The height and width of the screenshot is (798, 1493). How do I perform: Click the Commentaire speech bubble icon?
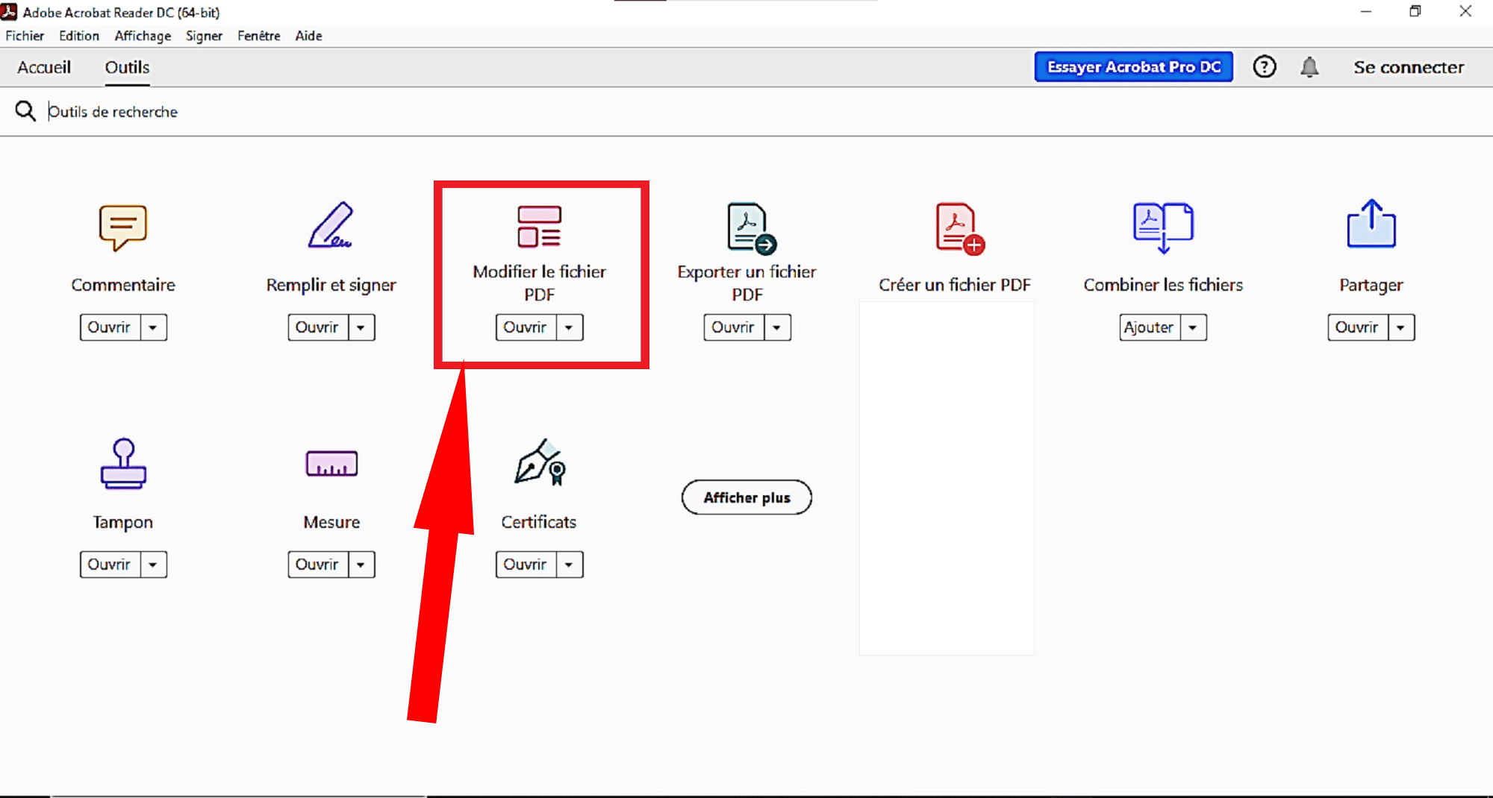pos(123,227)
